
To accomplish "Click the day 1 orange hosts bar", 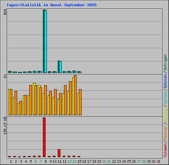I will point(11,102).
